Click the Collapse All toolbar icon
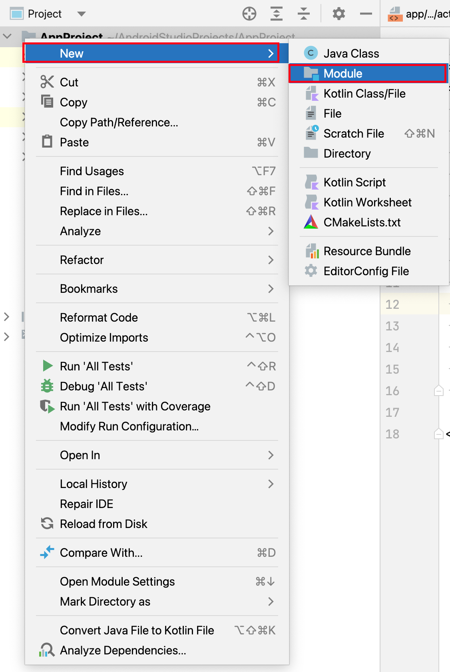This screenshot has width=450, height=672. (304, 14)
